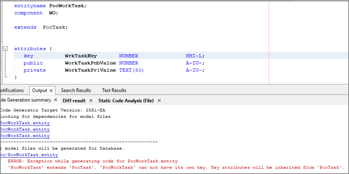Click NUMBER type on WrkTaskKey line
This screenshot has height=174, width=349.
(129, 56)
